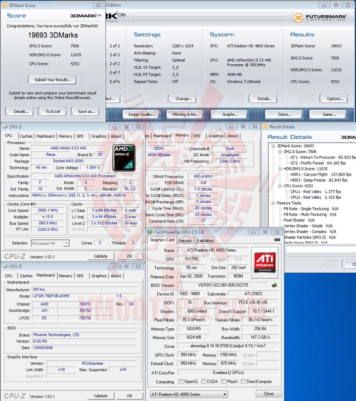
Task: Click the Change button under Settings
Action: (x=183, y=99)
